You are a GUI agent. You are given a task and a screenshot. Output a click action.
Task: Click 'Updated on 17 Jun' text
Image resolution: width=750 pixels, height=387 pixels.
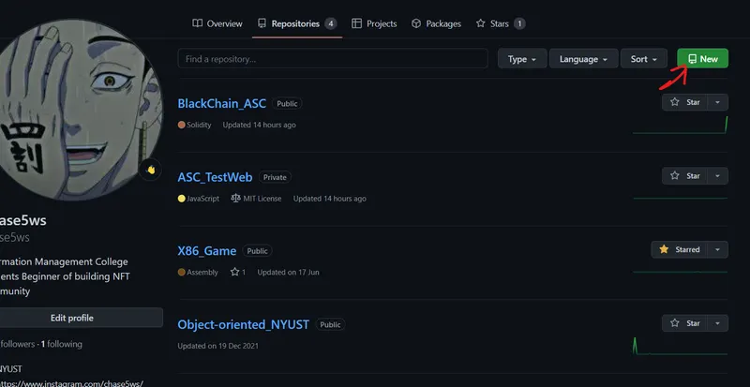click(x=288, y=272)
